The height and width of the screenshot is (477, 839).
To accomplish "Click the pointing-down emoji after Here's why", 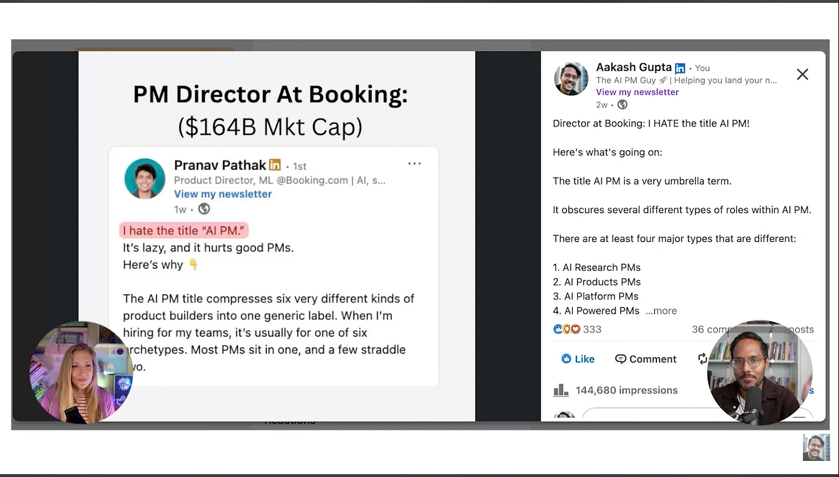I will (194, 265).
